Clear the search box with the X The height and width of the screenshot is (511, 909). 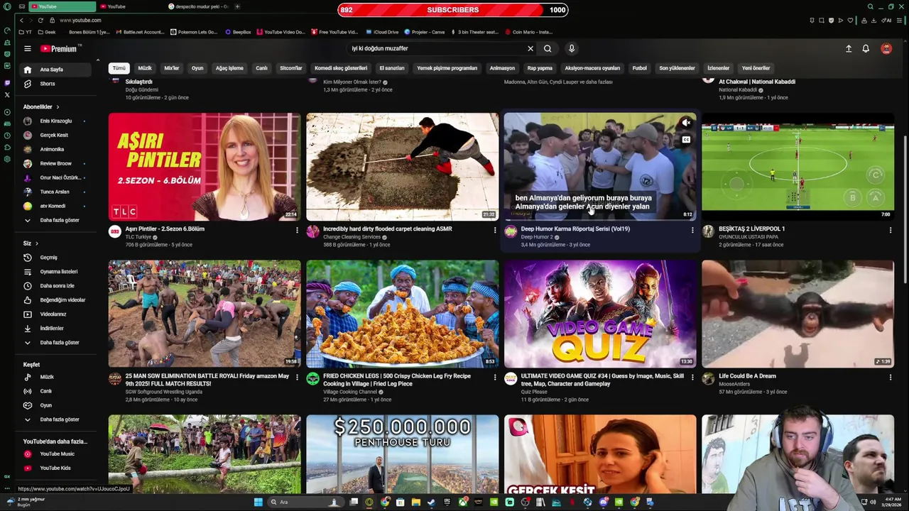pyautogui.click(x=530, y=49)
